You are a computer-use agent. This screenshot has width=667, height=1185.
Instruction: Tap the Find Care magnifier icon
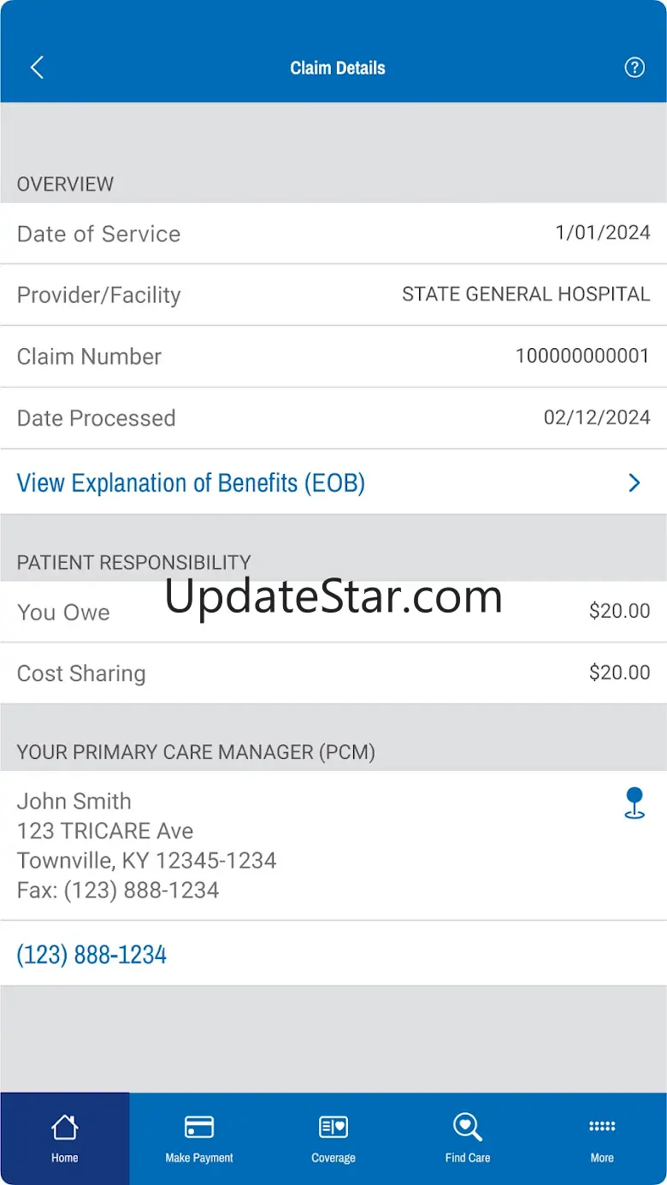pos(468,1127)
